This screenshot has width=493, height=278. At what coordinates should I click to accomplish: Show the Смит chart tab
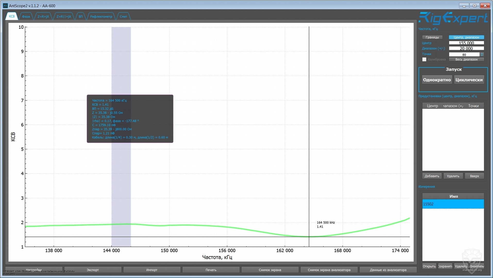(123, 16)
